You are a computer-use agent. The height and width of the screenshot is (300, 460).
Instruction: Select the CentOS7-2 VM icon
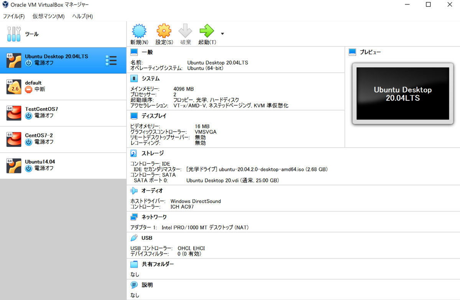click(14, 140)
